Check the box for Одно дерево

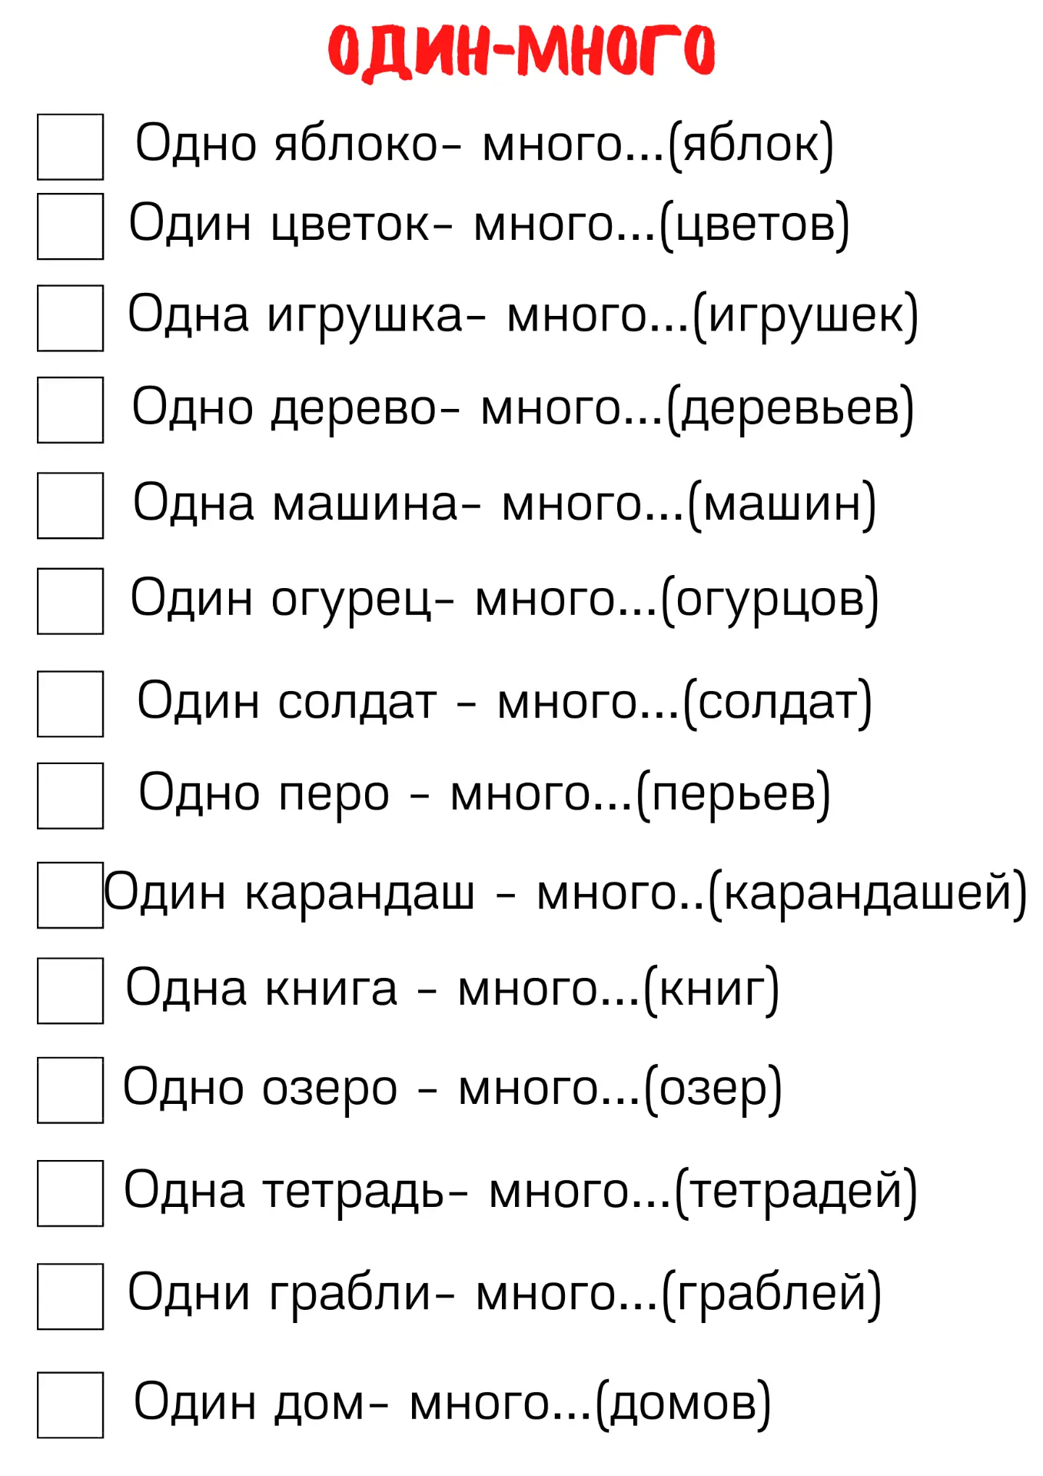pyautogui.click(x=70, y=410)
